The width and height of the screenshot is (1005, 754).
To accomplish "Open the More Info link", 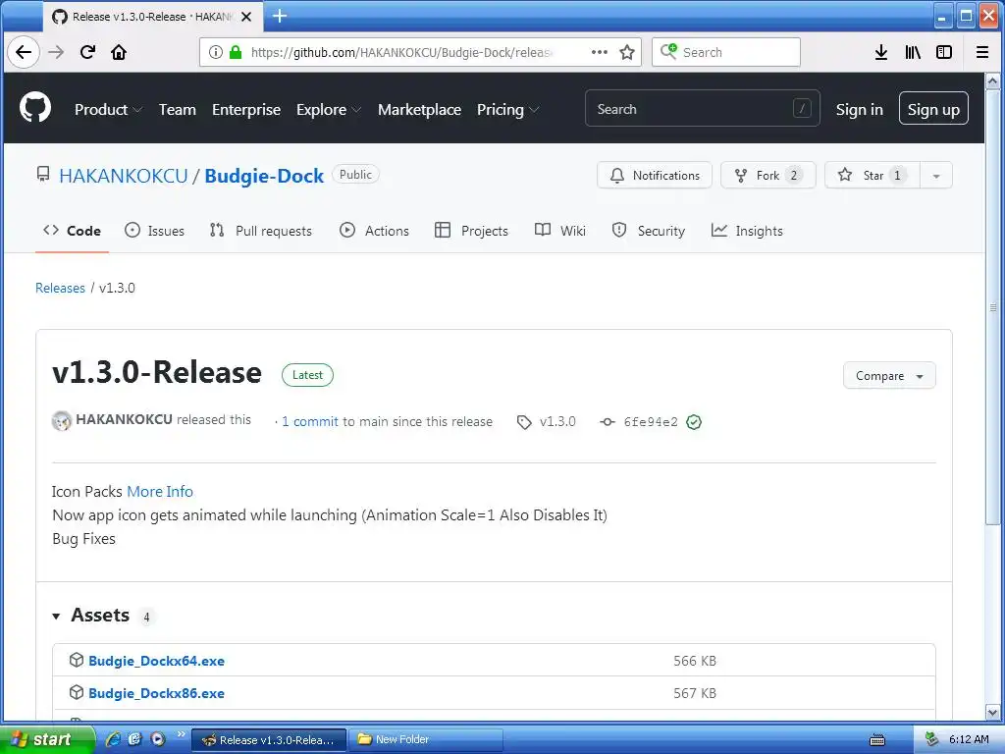I will tap(160, 491).
